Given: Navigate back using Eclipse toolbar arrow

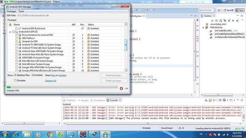Looking at the screenshot, I should click(x=144, y=10).
